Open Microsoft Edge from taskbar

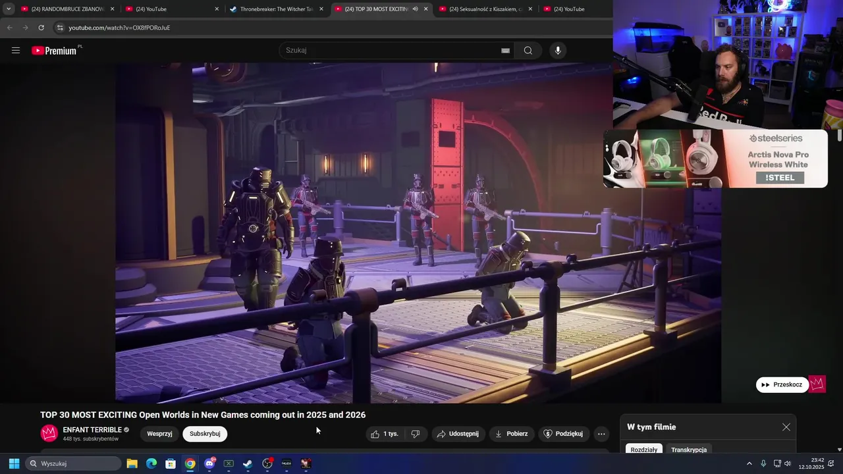tap(151, 463)
